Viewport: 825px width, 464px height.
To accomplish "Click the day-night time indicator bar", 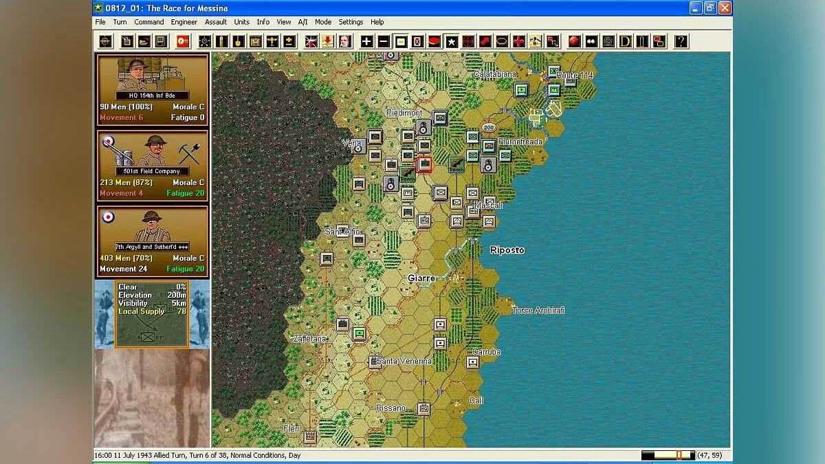I will (x=667, y=455).
